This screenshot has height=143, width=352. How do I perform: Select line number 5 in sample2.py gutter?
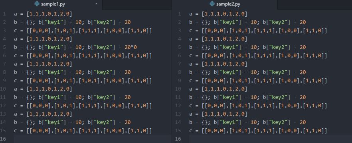coord(179,47)
